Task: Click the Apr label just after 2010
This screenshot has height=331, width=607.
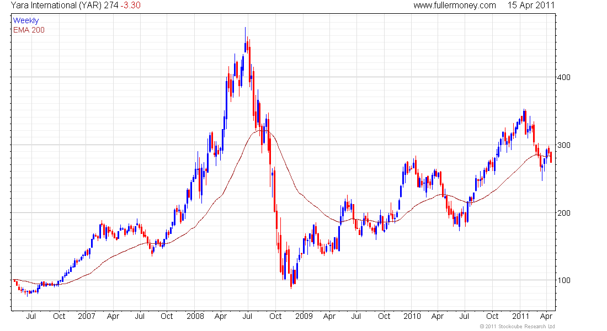Action: coord(438,317)
